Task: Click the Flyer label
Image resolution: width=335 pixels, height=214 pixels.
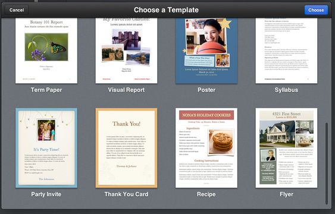Action: [286, 194]
